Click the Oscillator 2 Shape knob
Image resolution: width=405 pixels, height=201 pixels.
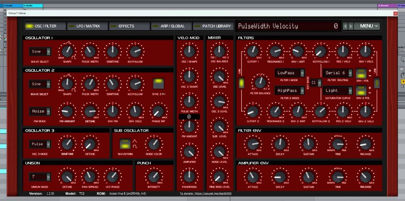click(x=67, y=84)
